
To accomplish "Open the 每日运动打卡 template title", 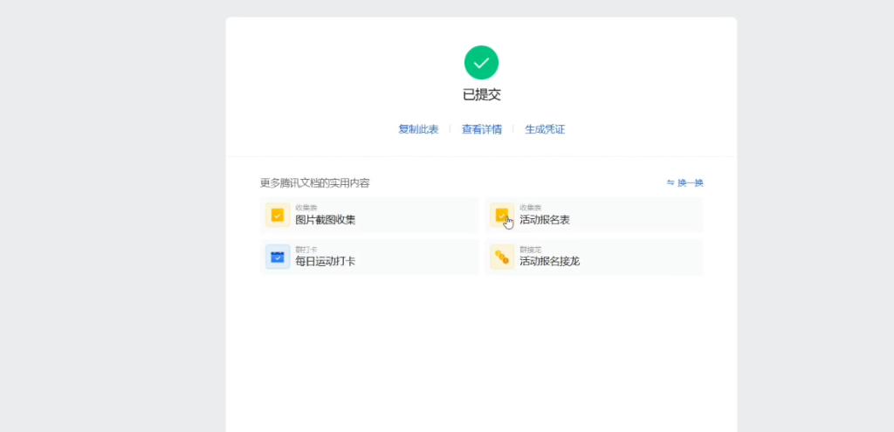I will (x=325, y=262).
